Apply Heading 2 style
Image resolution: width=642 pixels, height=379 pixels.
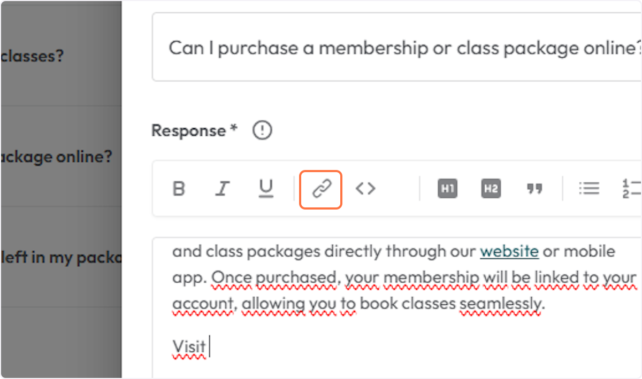[x=491, y=189]
